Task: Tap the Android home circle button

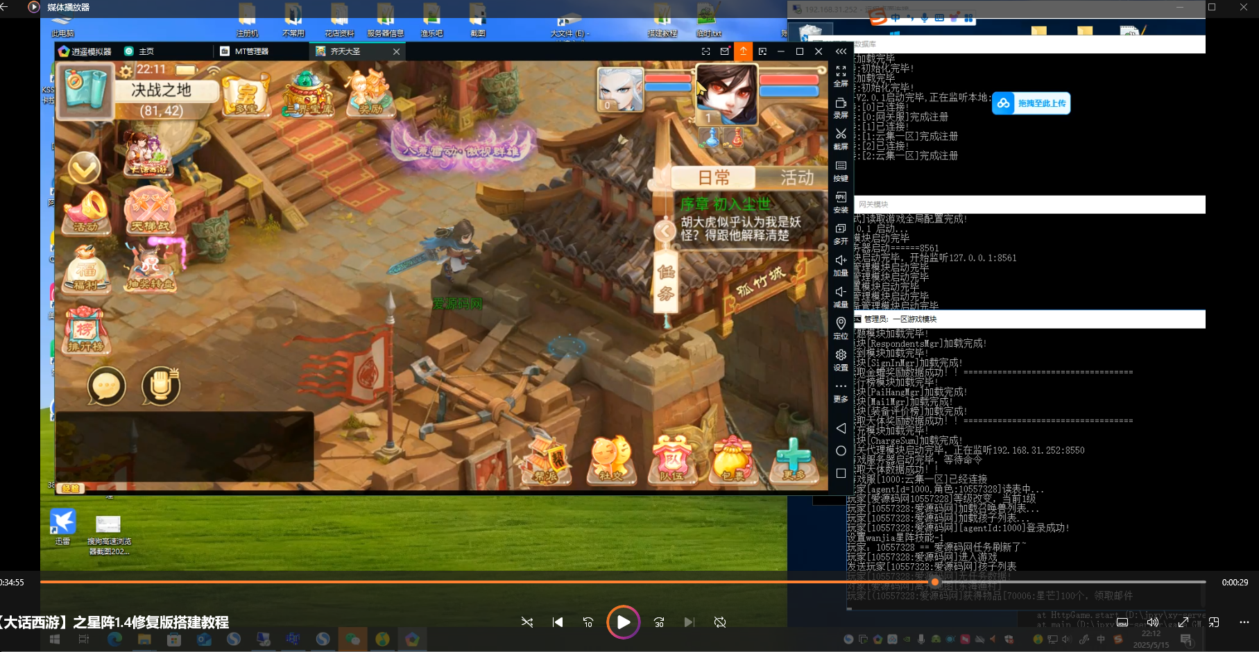Action: [841, 451]
